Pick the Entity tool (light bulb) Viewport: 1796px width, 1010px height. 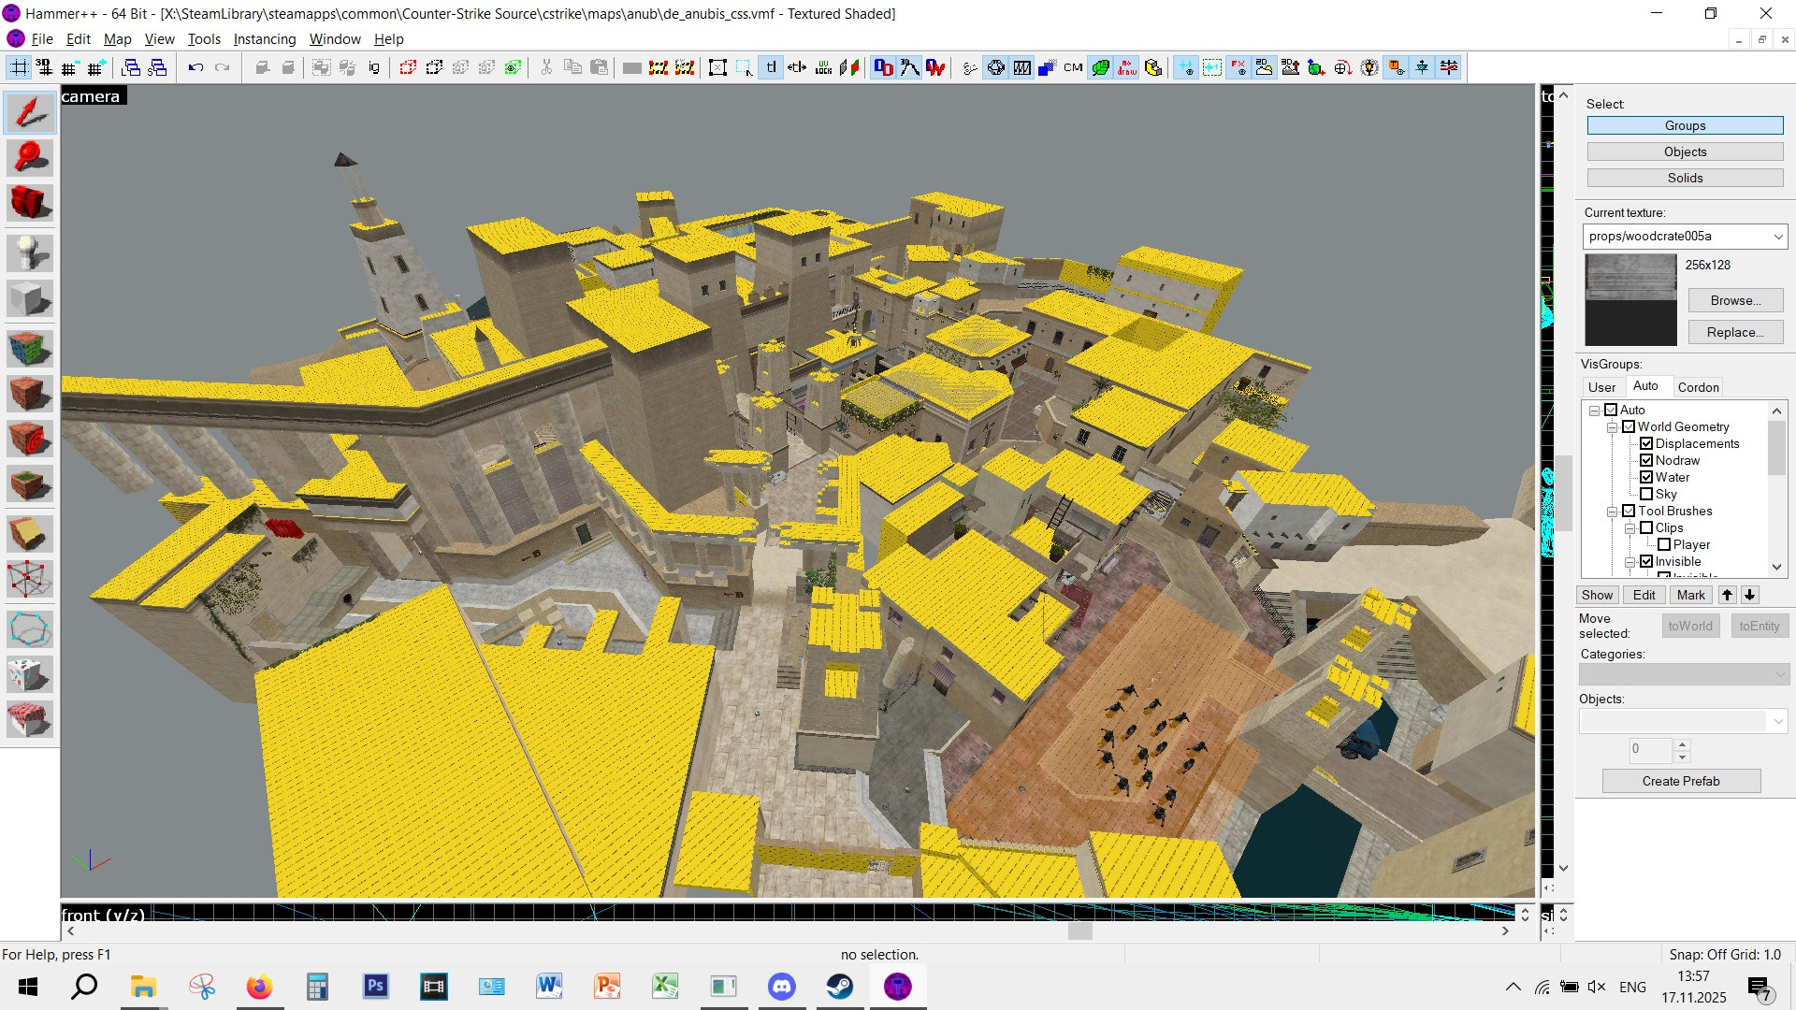tap(29, 253)
